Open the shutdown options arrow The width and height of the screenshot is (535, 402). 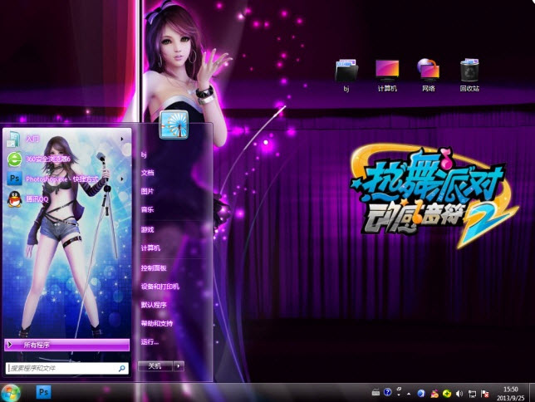pos(179,366)
